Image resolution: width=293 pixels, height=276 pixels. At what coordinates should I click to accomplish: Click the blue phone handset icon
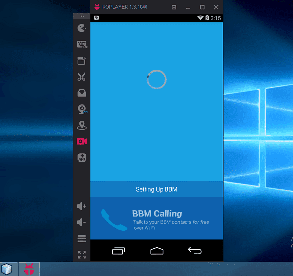pyautogui.click(x=114, y=220)
